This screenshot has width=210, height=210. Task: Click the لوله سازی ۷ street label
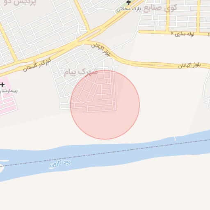(183, 34)
